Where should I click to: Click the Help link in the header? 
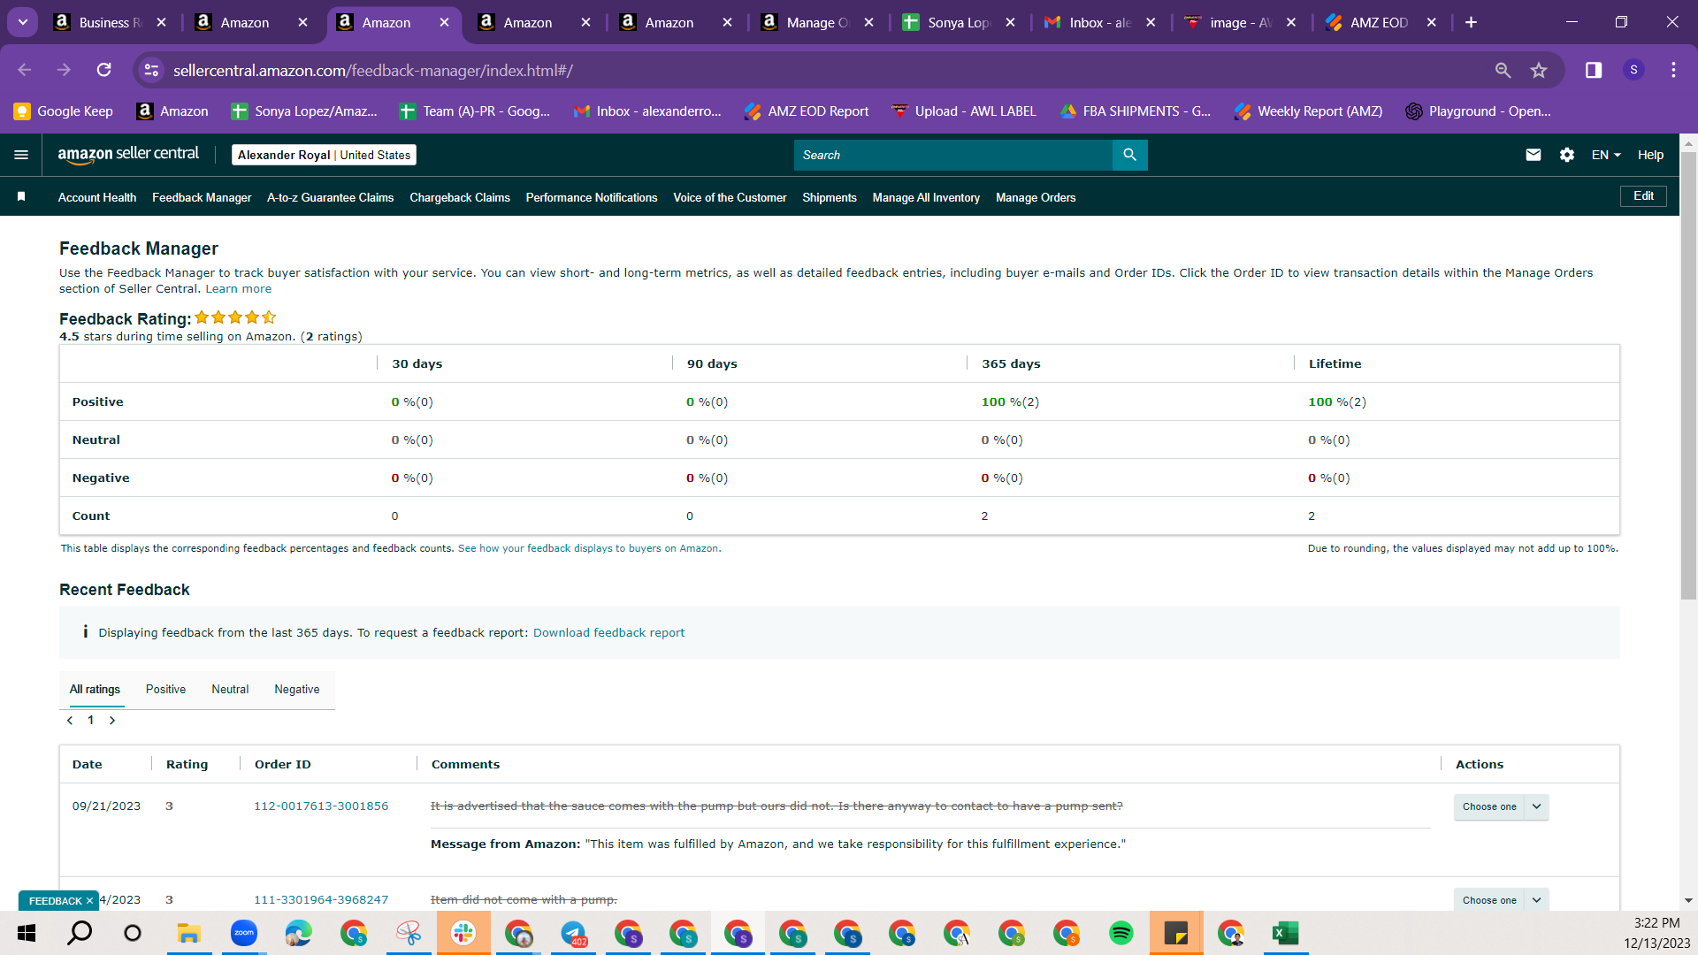pos(1650,155)
